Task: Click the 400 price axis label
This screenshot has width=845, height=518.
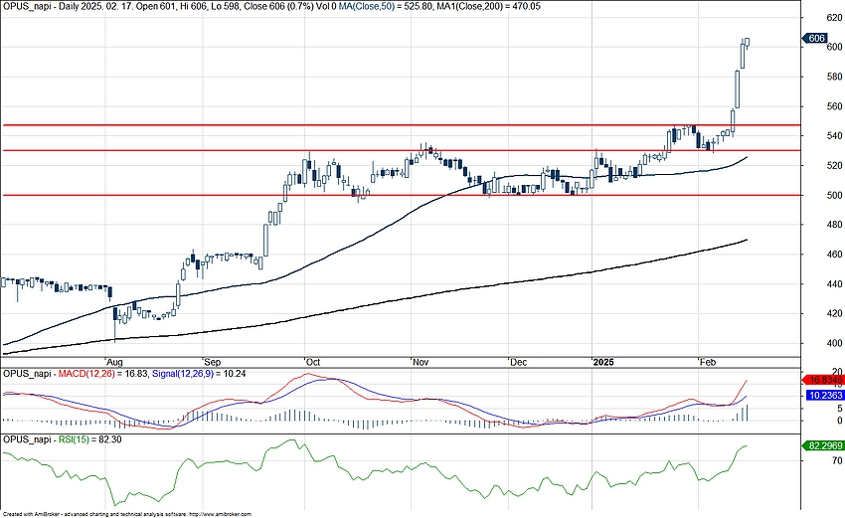Action: point(834,343)
